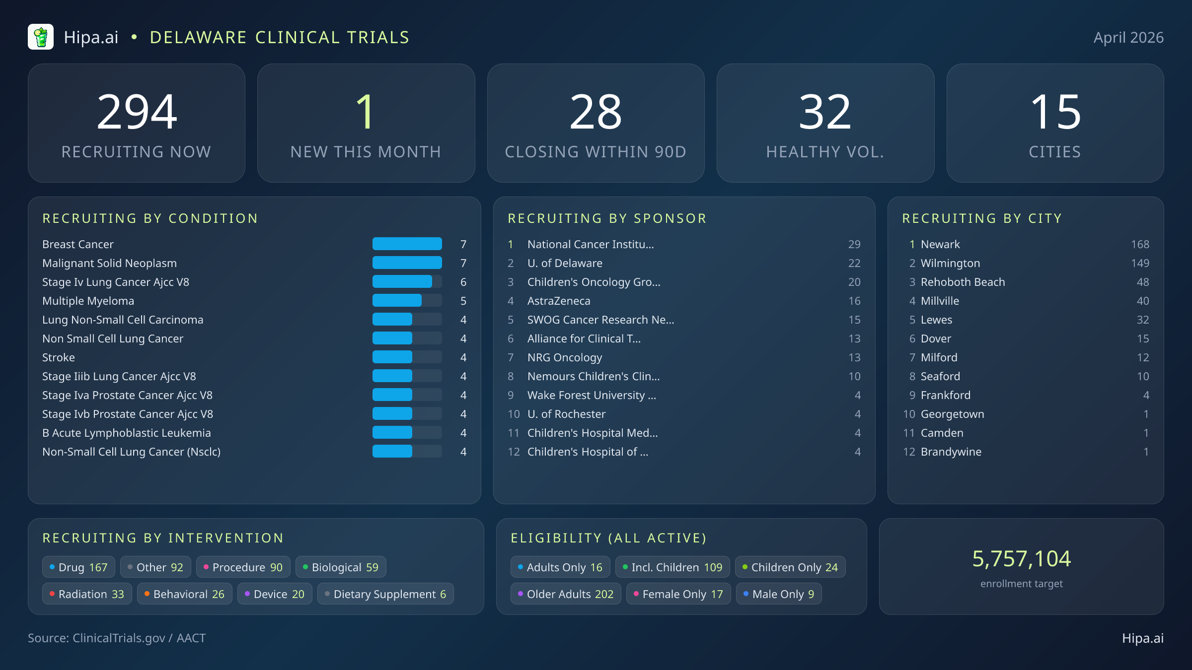Screen dimensions: 1192x670
Task: Select the Adults Only 16 chip
Action: click(x=560, y=567)
